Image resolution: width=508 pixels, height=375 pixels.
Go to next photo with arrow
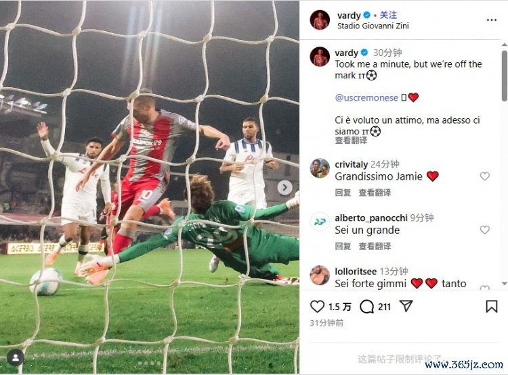284,188
